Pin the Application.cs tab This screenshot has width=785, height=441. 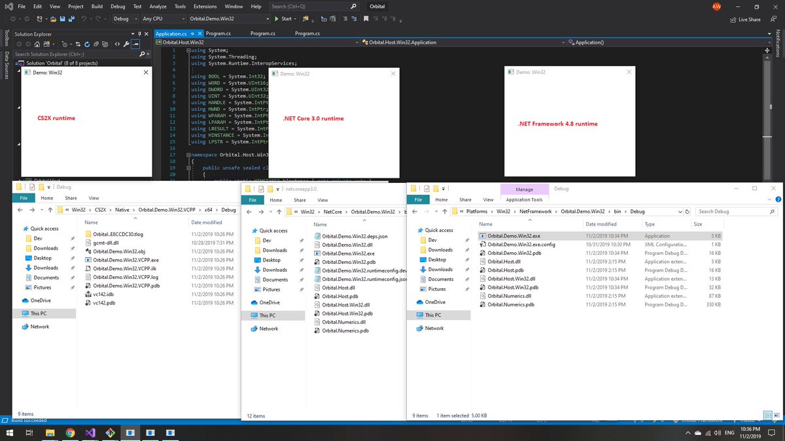(192, 33)
